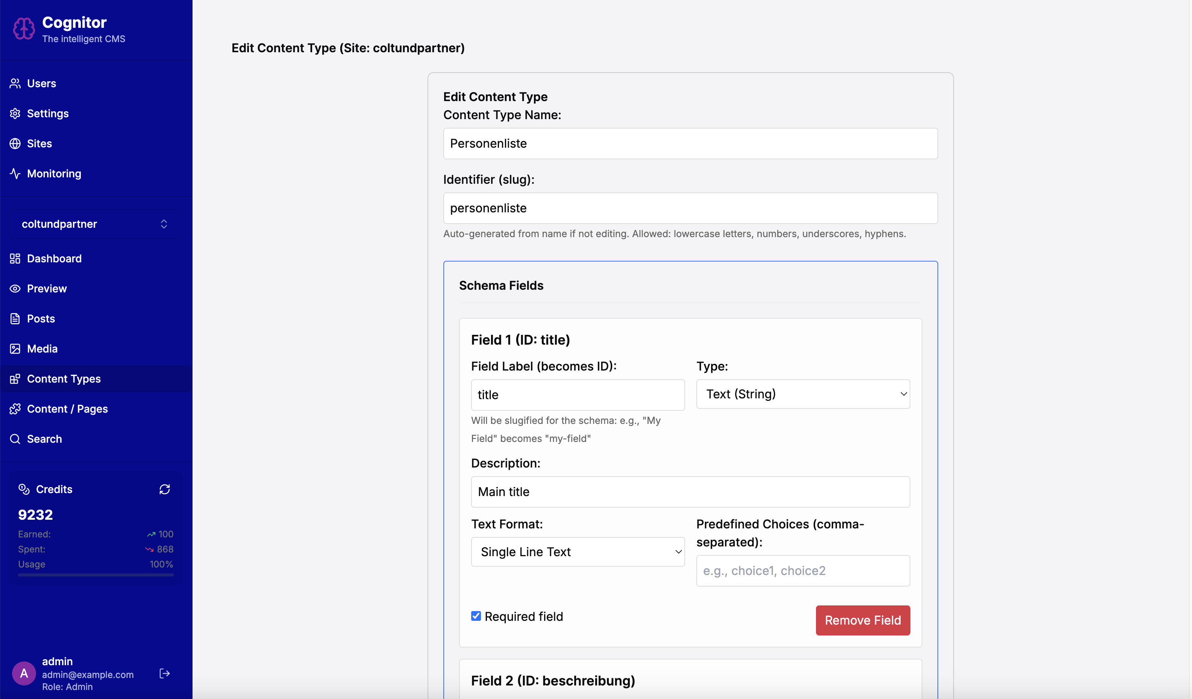Open the Preview eye toggle
The width and height of the screenshot is (1192, 699).
15,288
